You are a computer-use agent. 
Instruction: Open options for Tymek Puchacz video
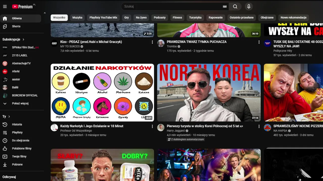coord(259,42)
